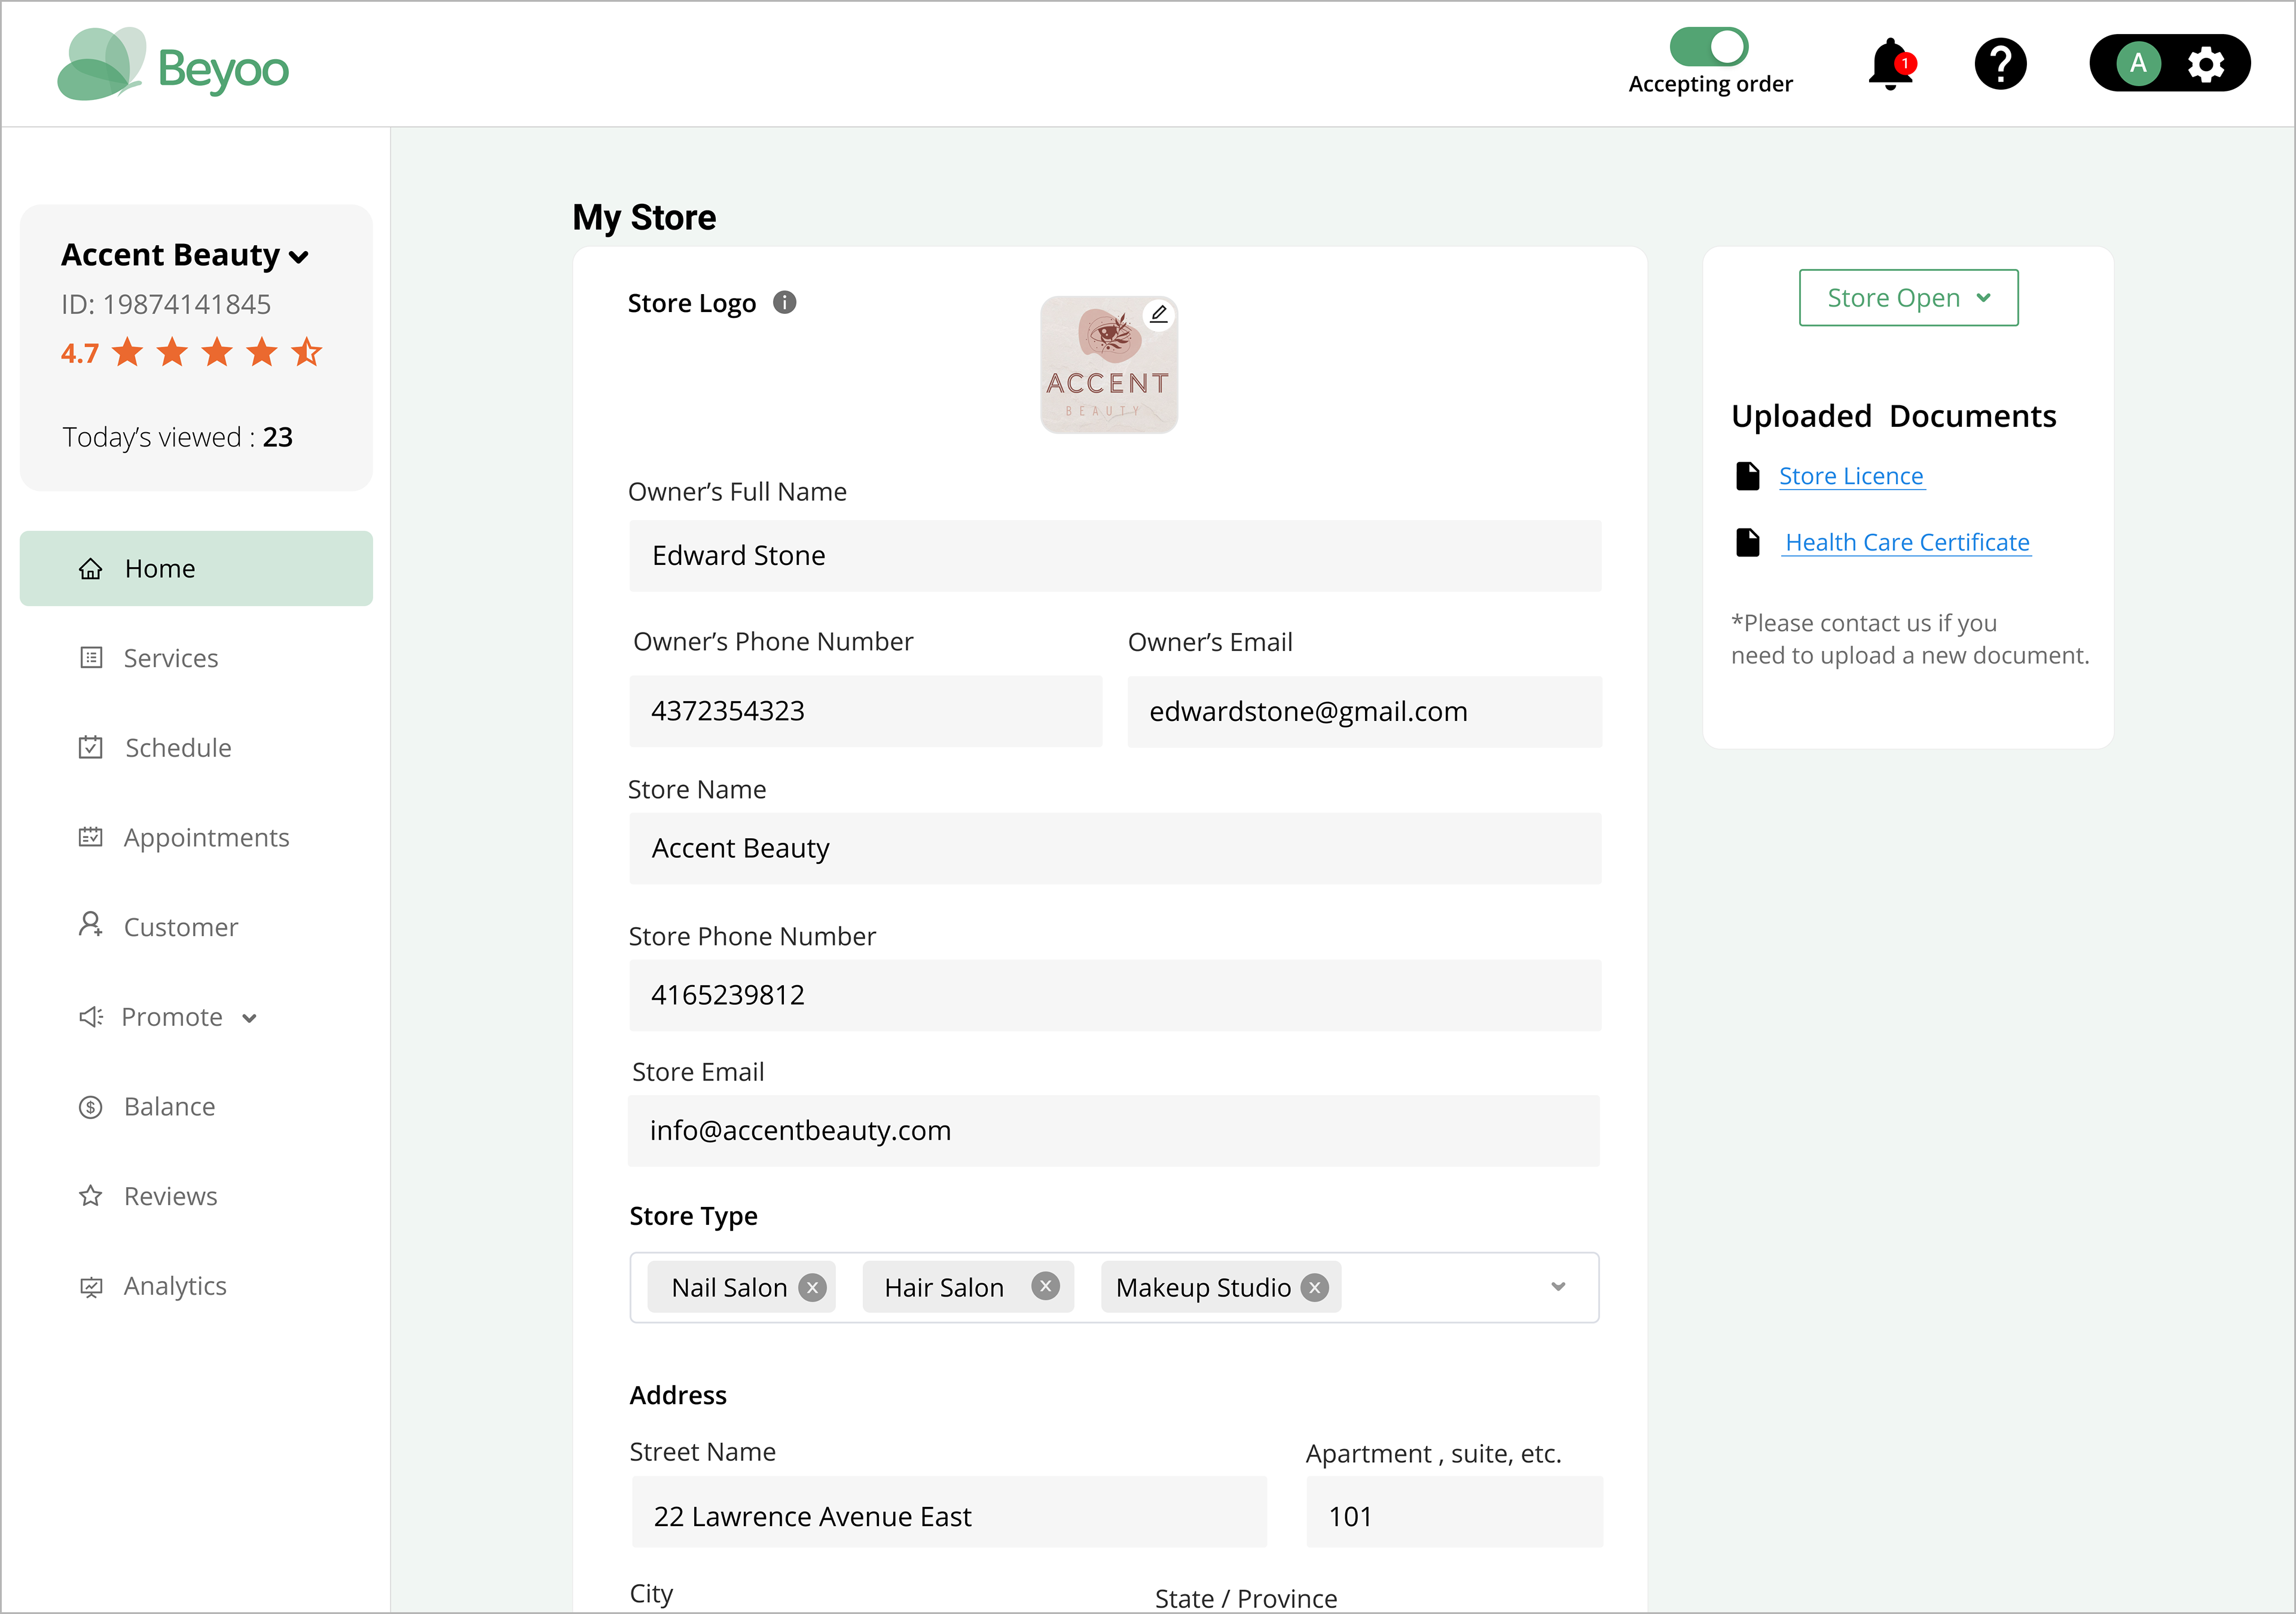Open Services in sidebar
The height and width of the screenshot is (1614, 2296).
click(x=170, y=658)
